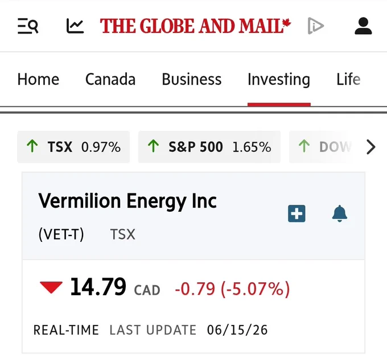Image resolution: width=387 pixels, height=359 pixels.
Task: Open the user account profile icon
Action: coord(363,26)
